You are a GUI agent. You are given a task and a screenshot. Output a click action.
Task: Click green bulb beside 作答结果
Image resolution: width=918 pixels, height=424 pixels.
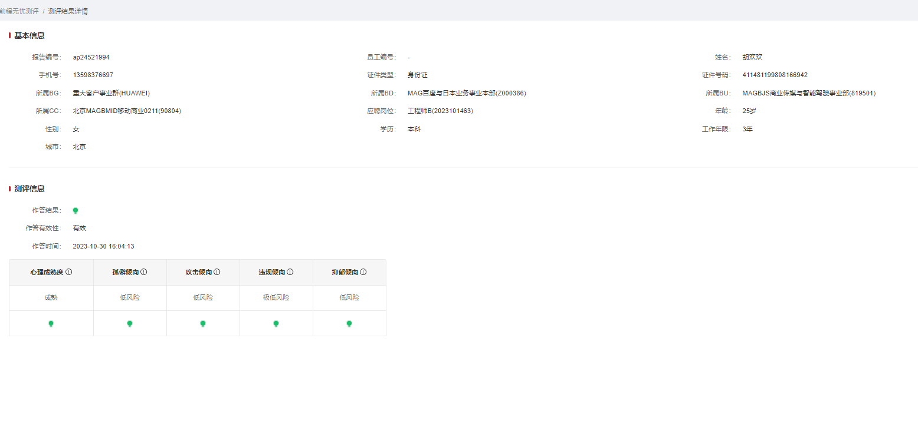tap(76, 210)
